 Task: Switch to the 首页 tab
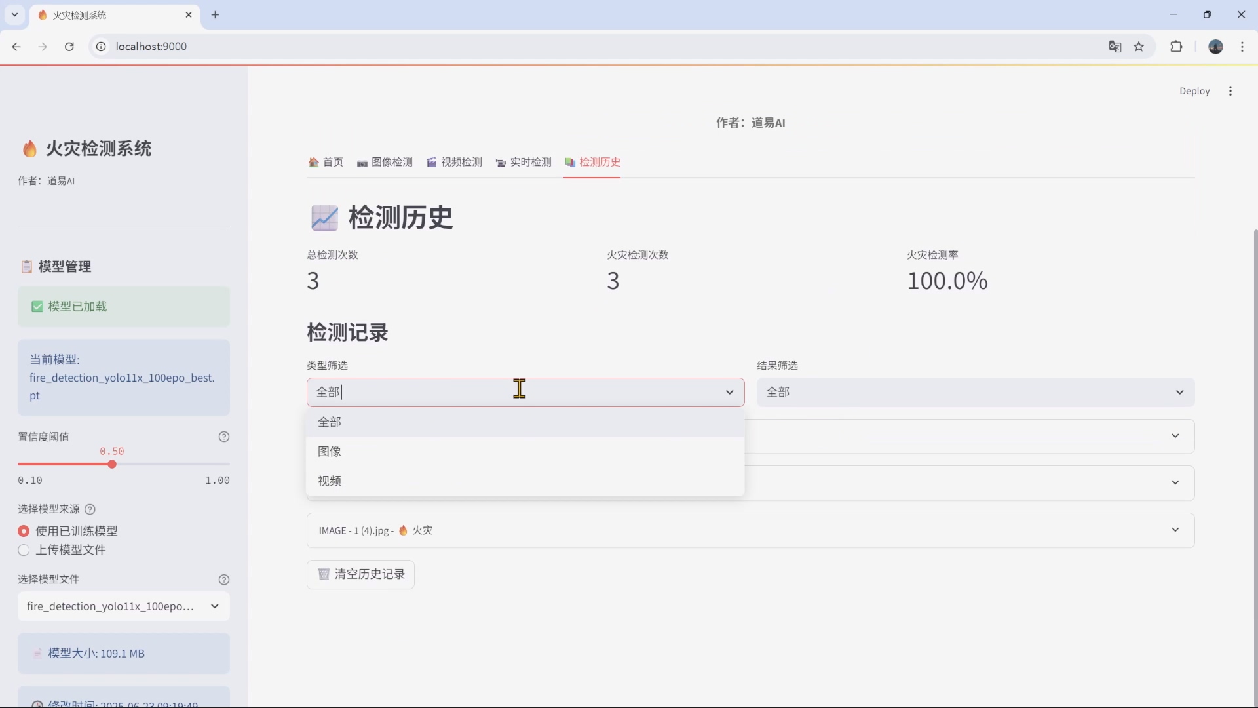326,162
